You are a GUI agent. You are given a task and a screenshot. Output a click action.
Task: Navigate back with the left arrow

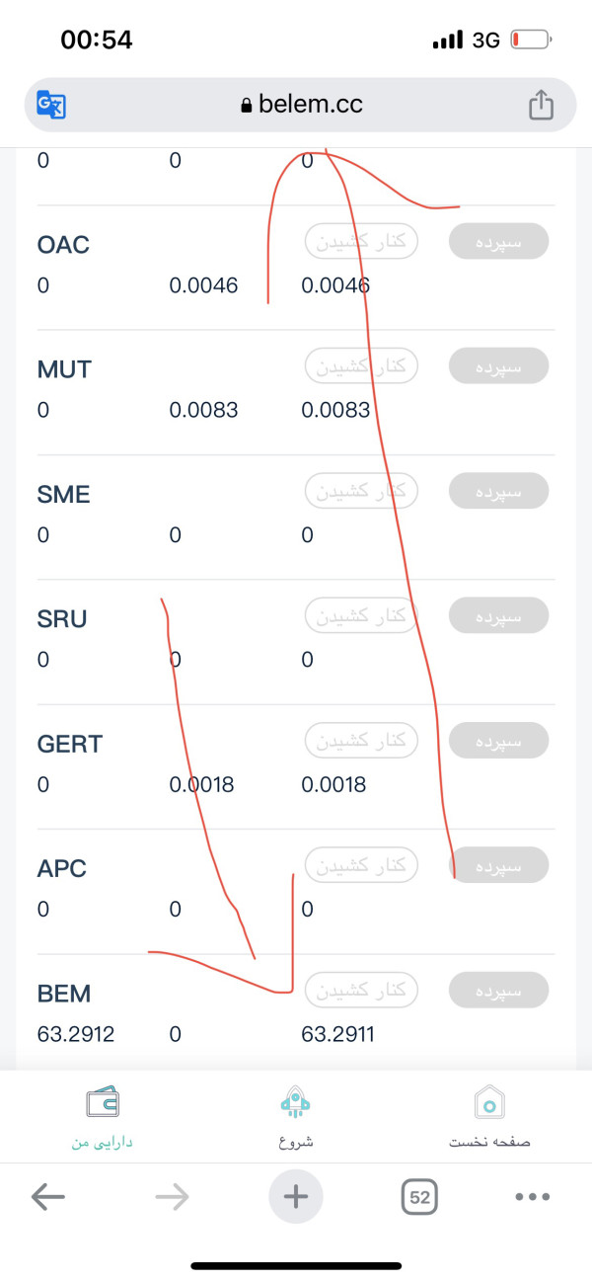pyautogui.click(x=47, y=1197)
